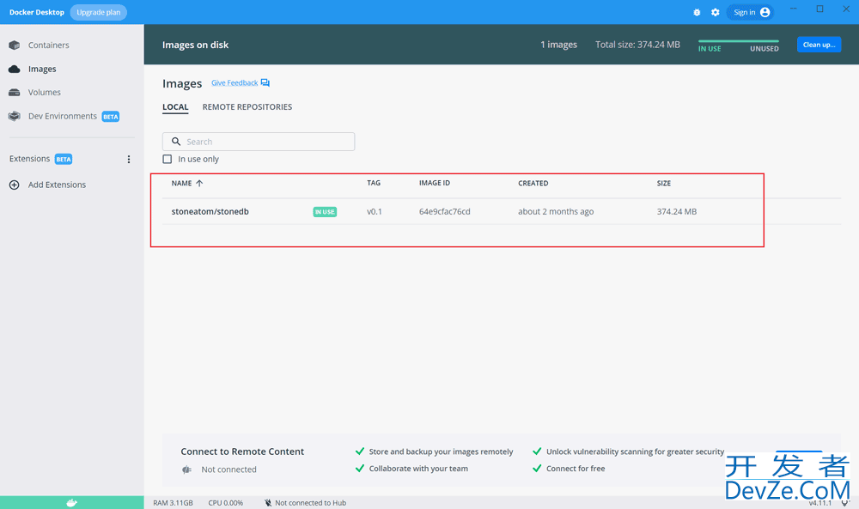Click the Upgrade plan button
Image resolution: width=859 pixels, height=509 pixels.
99,12
